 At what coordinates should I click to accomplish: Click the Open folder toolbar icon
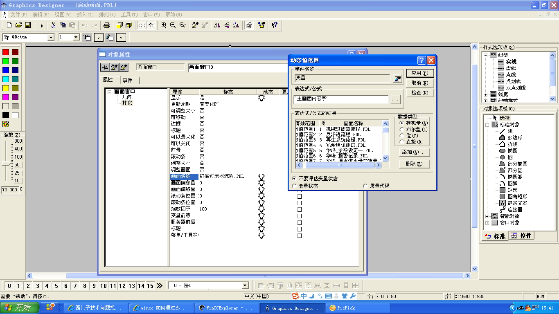point(18,25)
